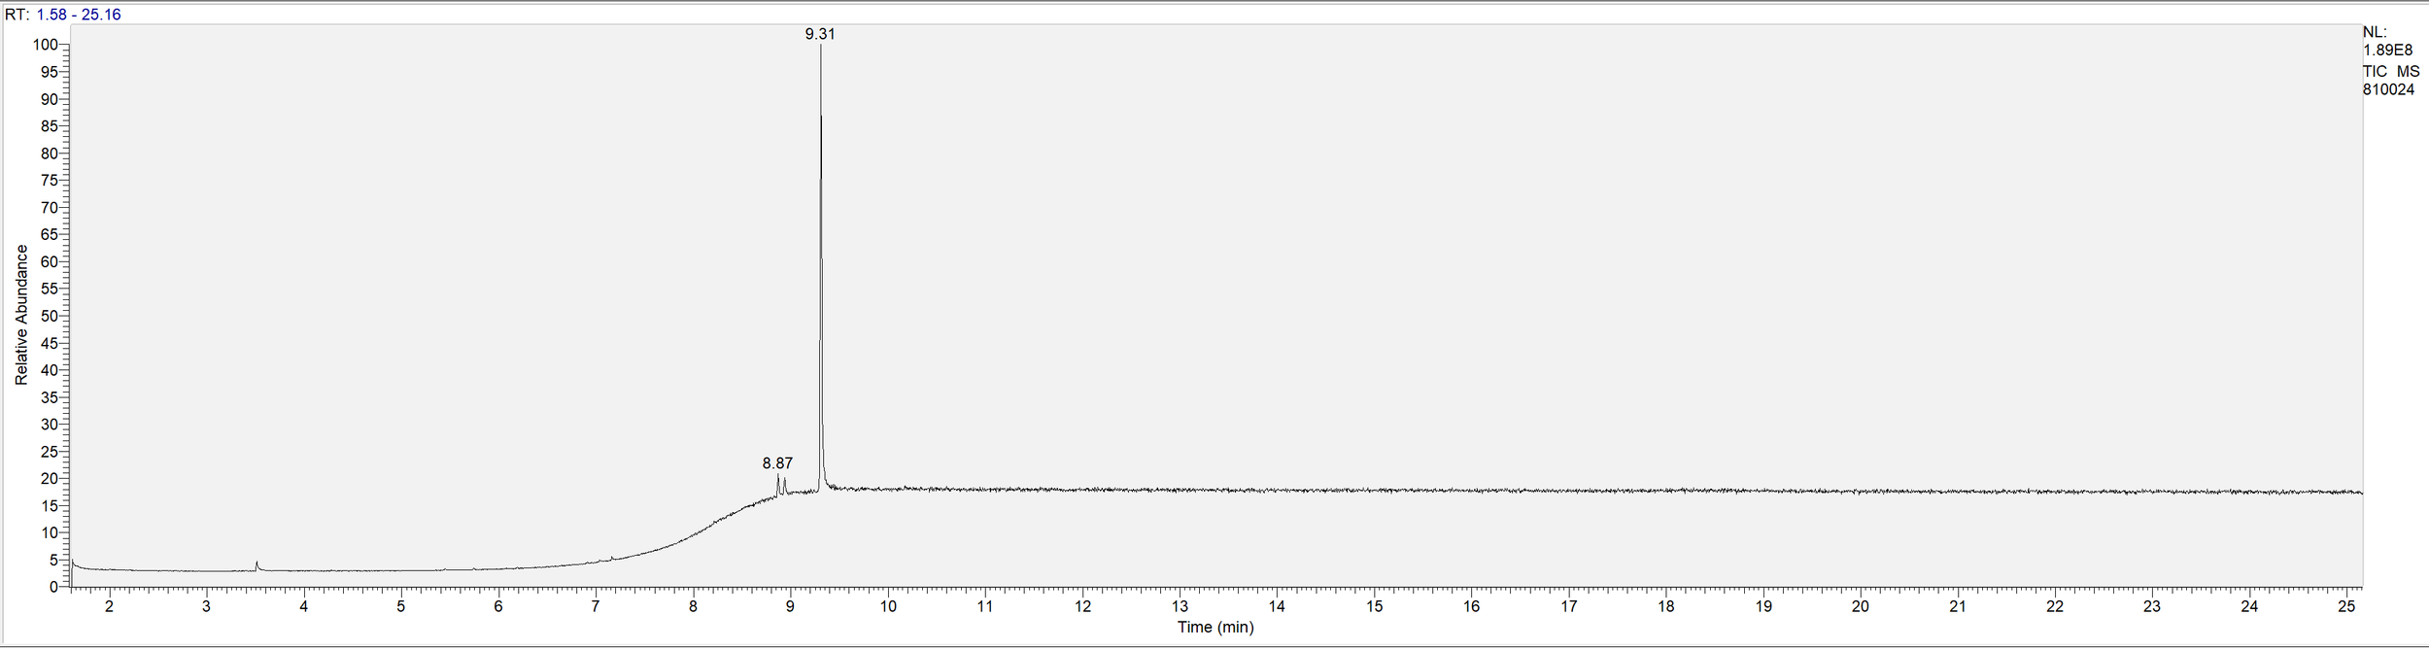
Task: Click the 100 tick label on y-axis
Action: click(x=45, y=45)
